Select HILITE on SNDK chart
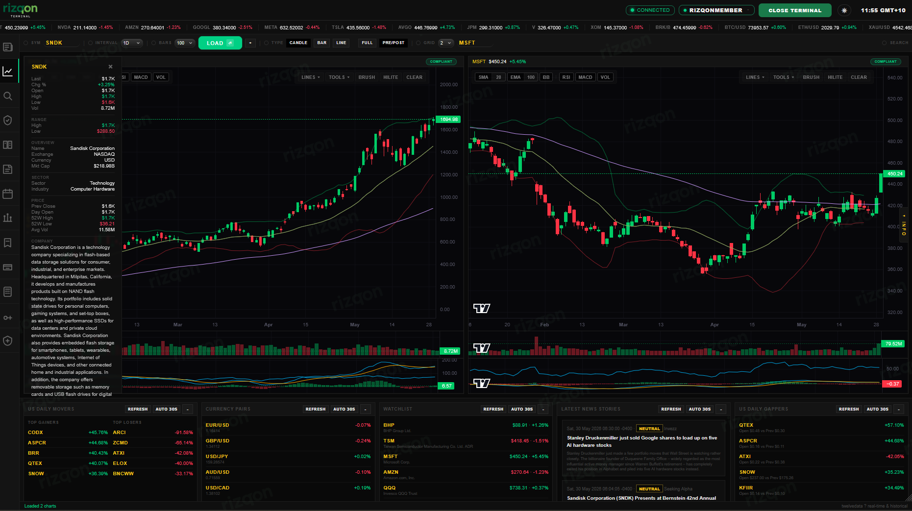The height and width of the screenshot is (511, 912). point(391,77)
